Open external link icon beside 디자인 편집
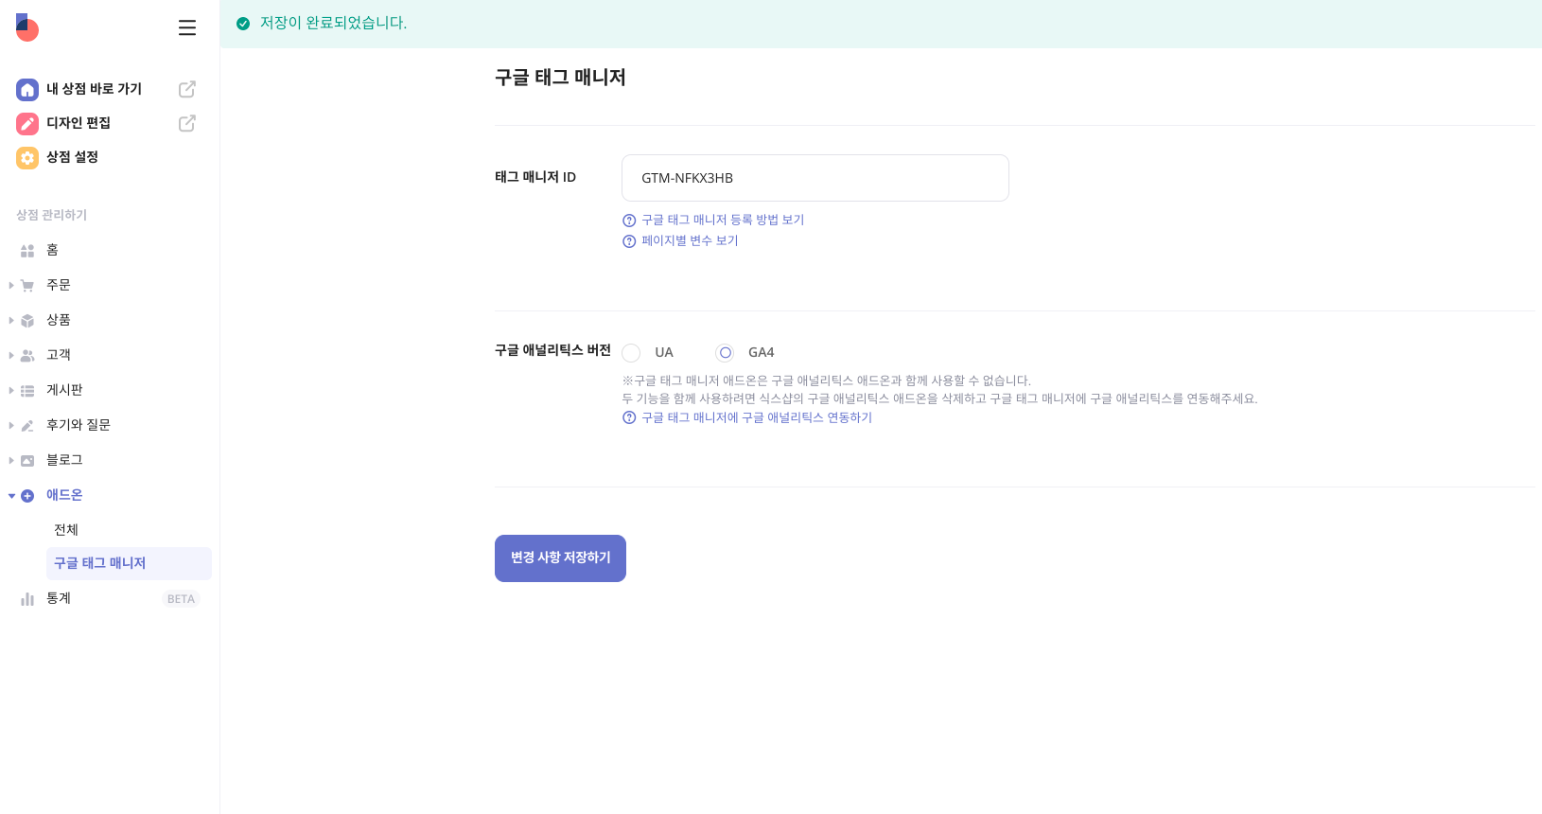 [x=187, y=123]
